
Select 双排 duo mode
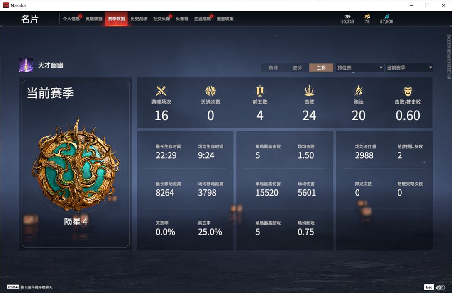click(297, 68)
